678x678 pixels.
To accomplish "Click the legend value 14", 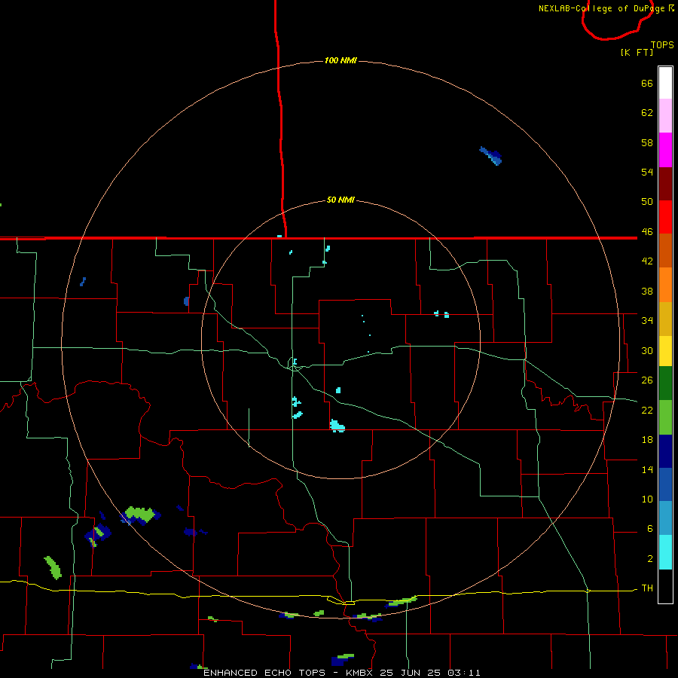I will click(x=647, y=469).
